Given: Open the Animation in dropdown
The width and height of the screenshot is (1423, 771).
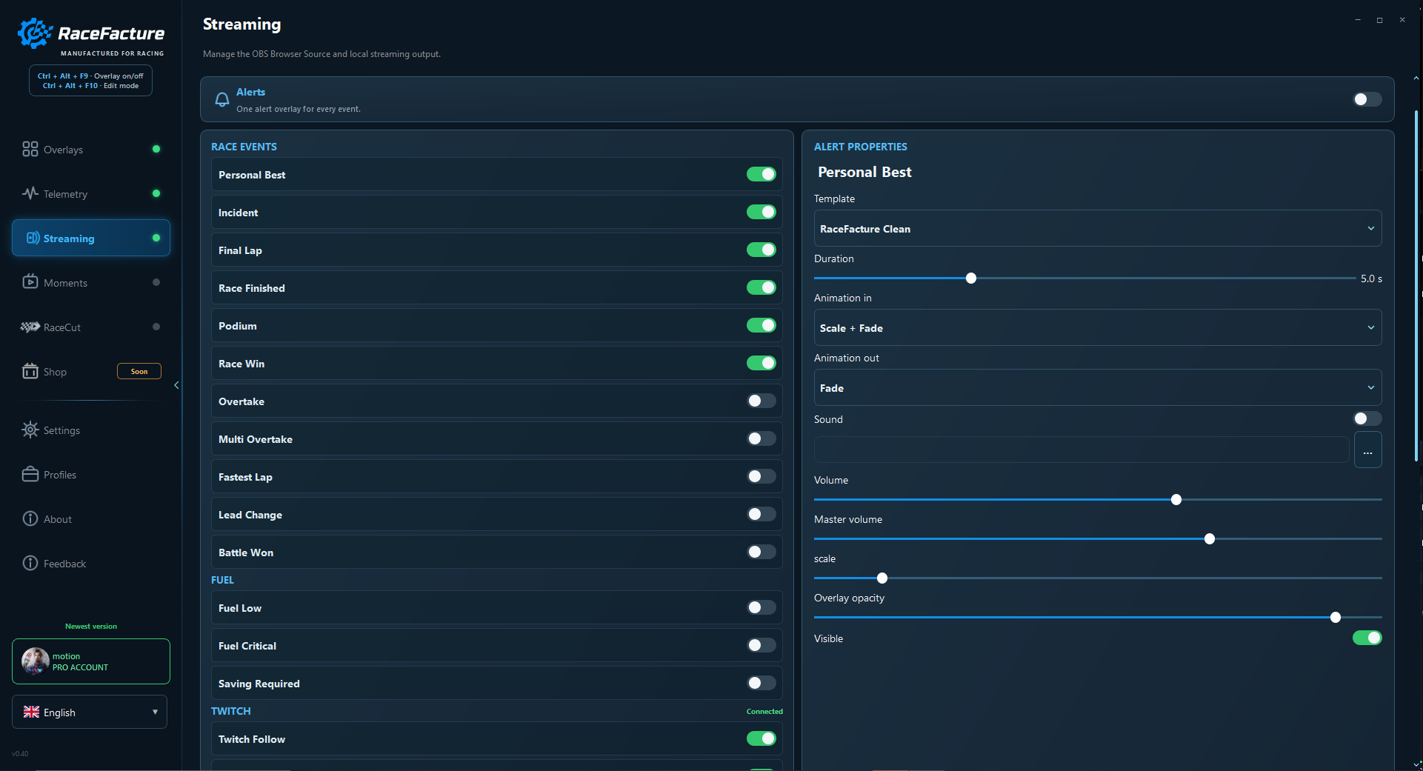Looking at the screenshot, I should (x=1097, y=327).
